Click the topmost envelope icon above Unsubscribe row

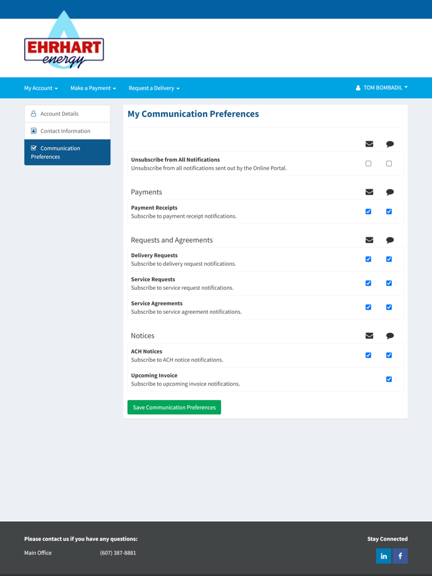coord(369,144)
